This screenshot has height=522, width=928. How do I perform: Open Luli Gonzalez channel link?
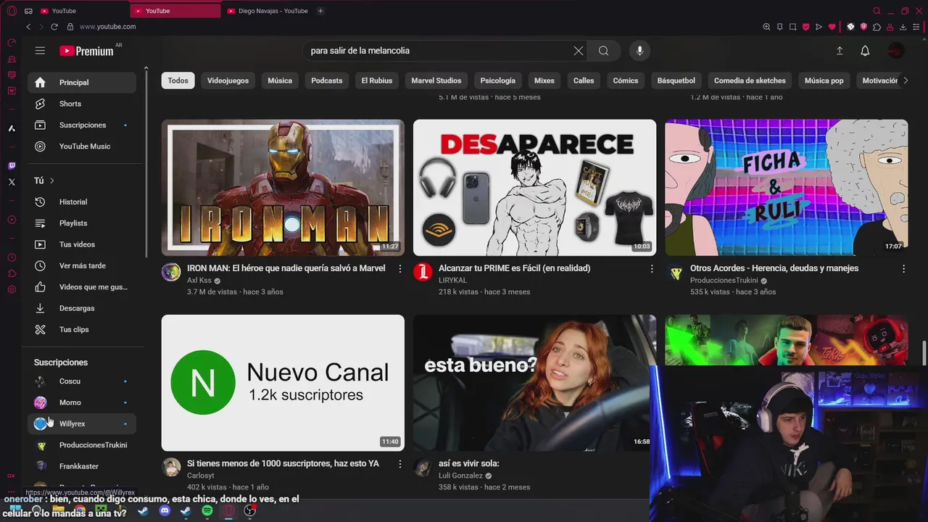(x=460, y=476)
